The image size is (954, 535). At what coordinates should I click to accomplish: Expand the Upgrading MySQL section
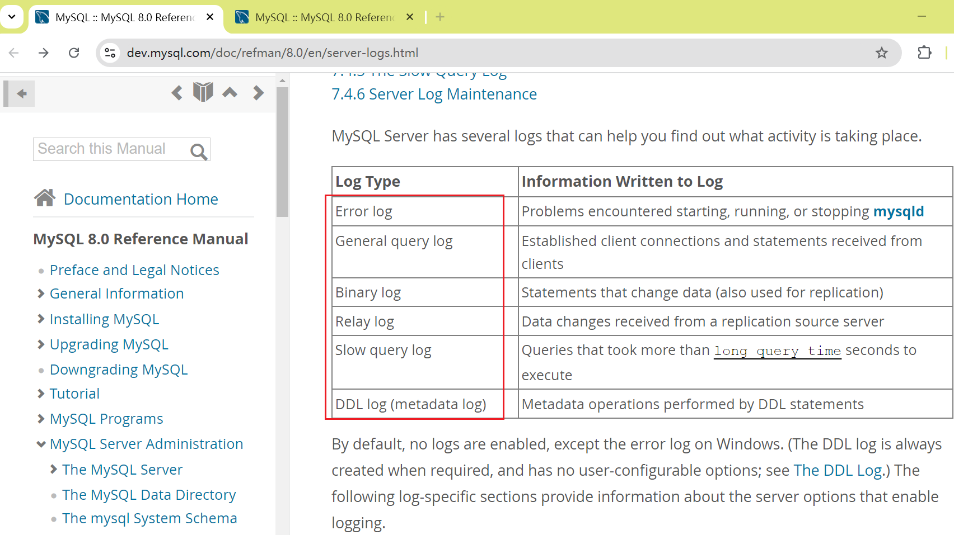click(41, 344)
